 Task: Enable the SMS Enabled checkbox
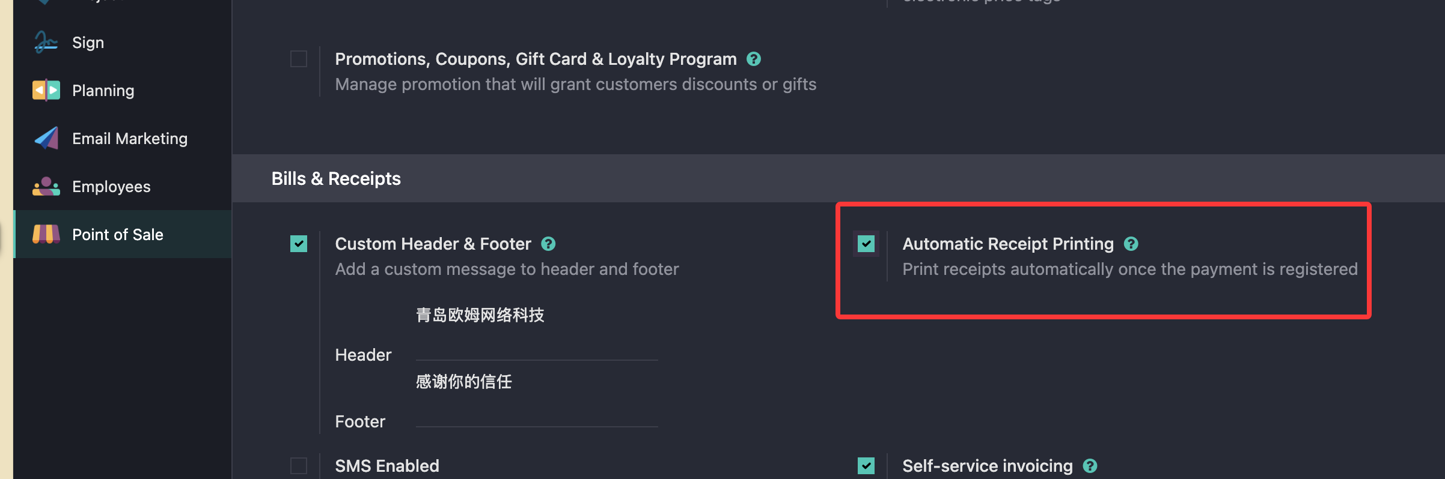click(299, 466)
